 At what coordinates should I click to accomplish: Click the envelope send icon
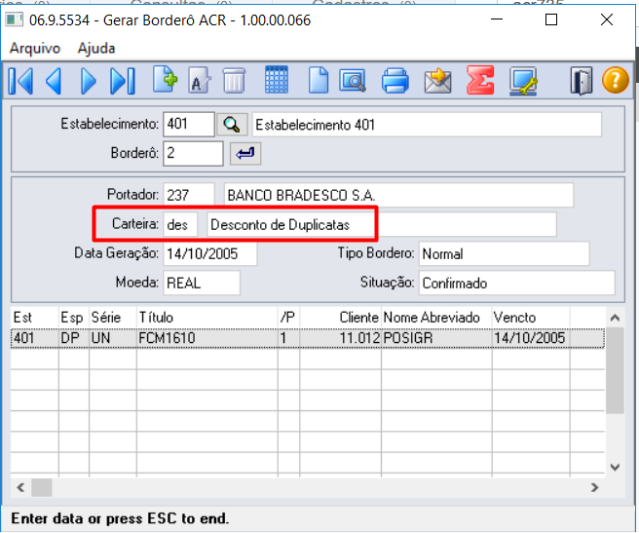click(x=437, y=80)
